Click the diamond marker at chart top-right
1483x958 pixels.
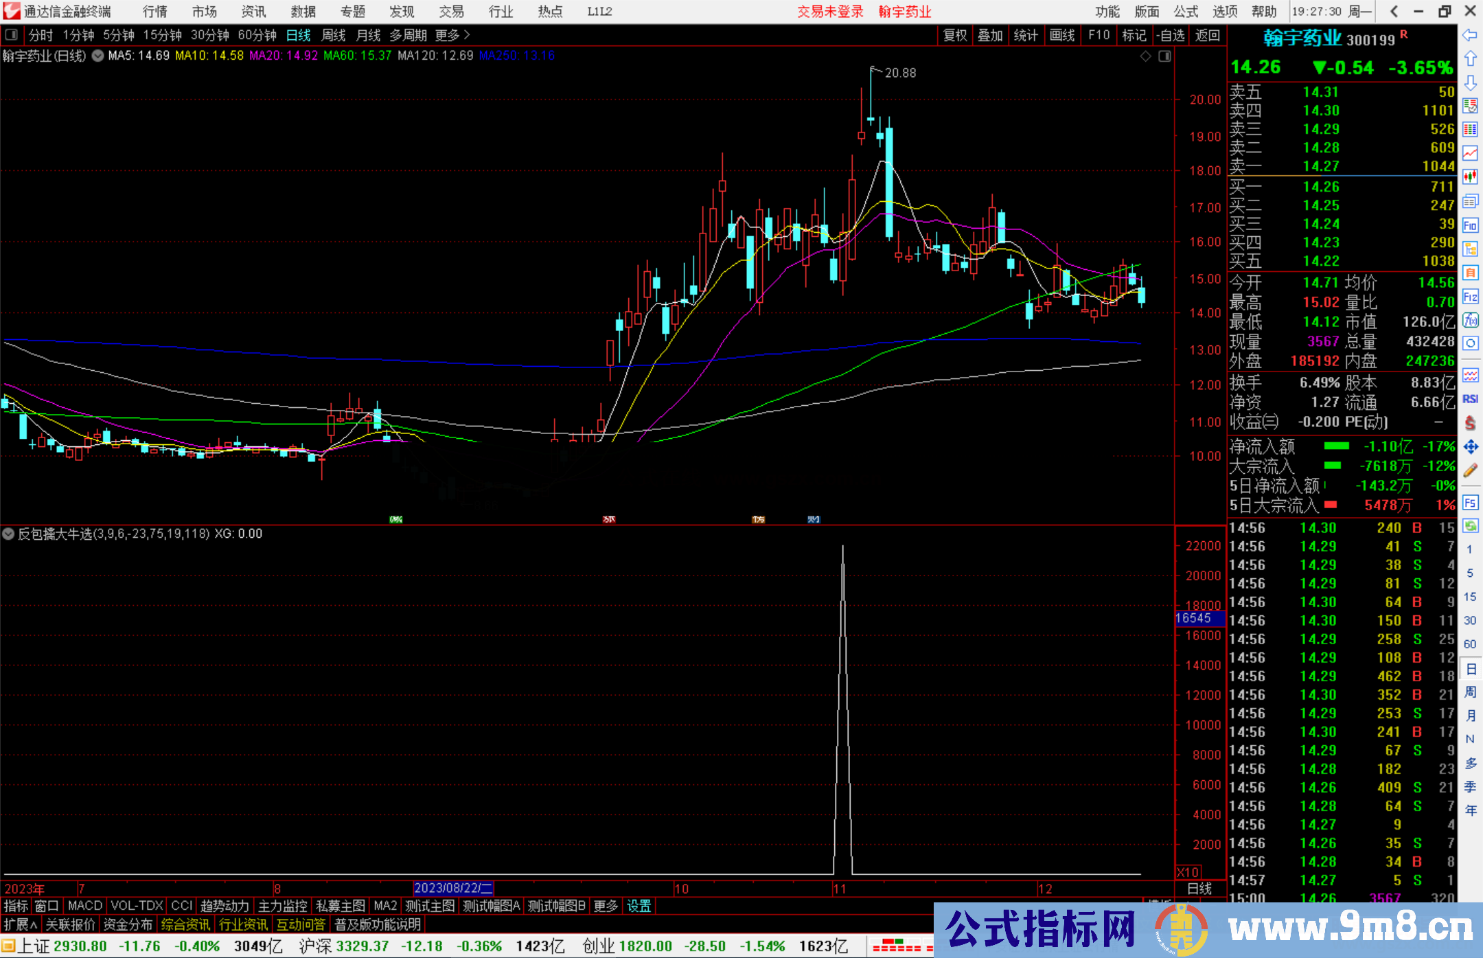[1145, 56]
